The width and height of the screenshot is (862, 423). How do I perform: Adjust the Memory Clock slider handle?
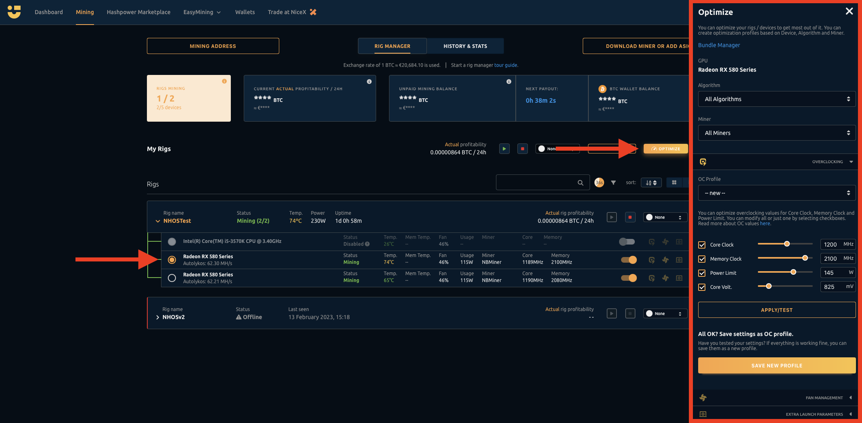pyautogui.click(x=805, y=258)
